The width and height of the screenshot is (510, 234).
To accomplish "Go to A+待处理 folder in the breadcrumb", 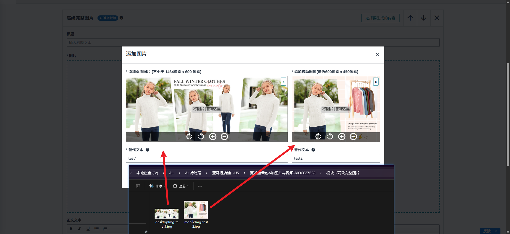I will pos(193,173).
